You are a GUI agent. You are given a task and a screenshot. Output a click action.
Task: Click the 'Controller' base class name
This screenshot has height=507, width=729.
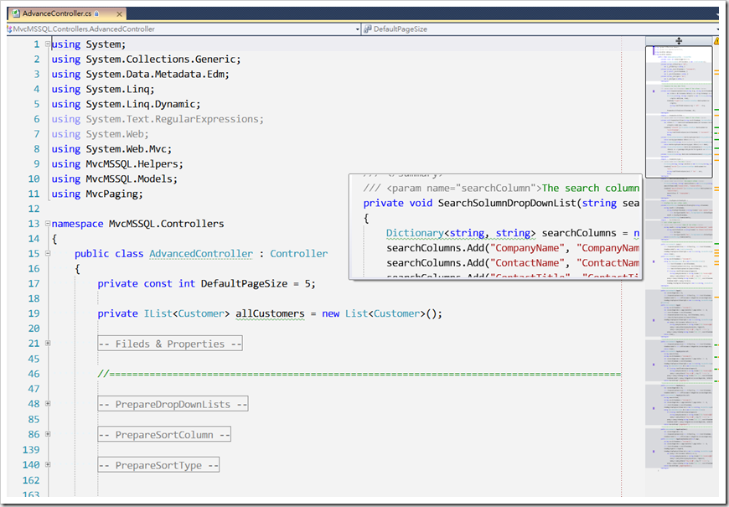tap(299, 253)
